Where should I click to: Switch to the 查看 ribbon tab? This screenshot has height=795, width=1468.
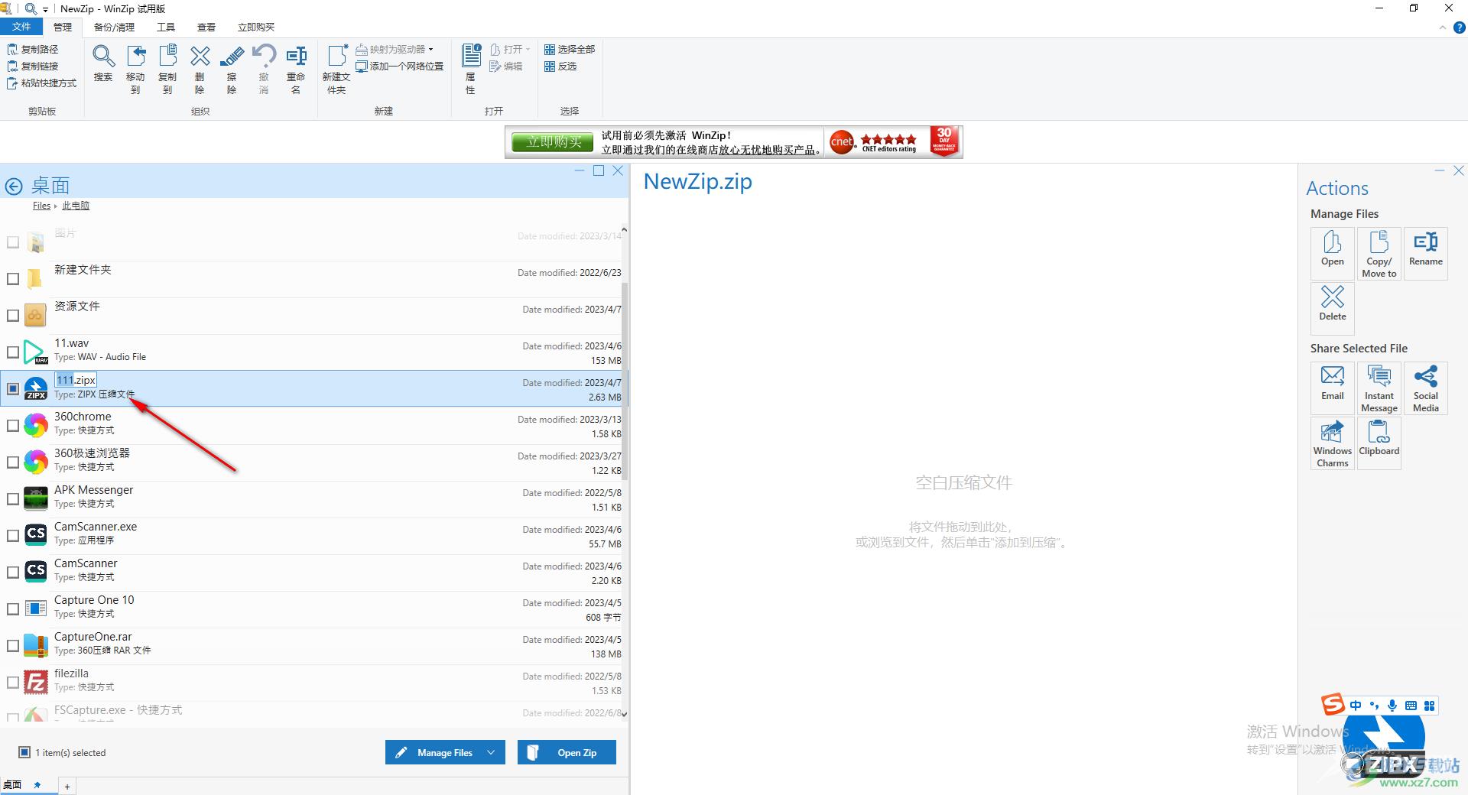(206, 27)
